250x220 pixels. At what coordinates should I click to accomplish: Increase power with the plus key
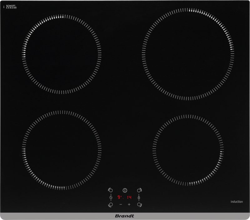click(x=129, y=204)
